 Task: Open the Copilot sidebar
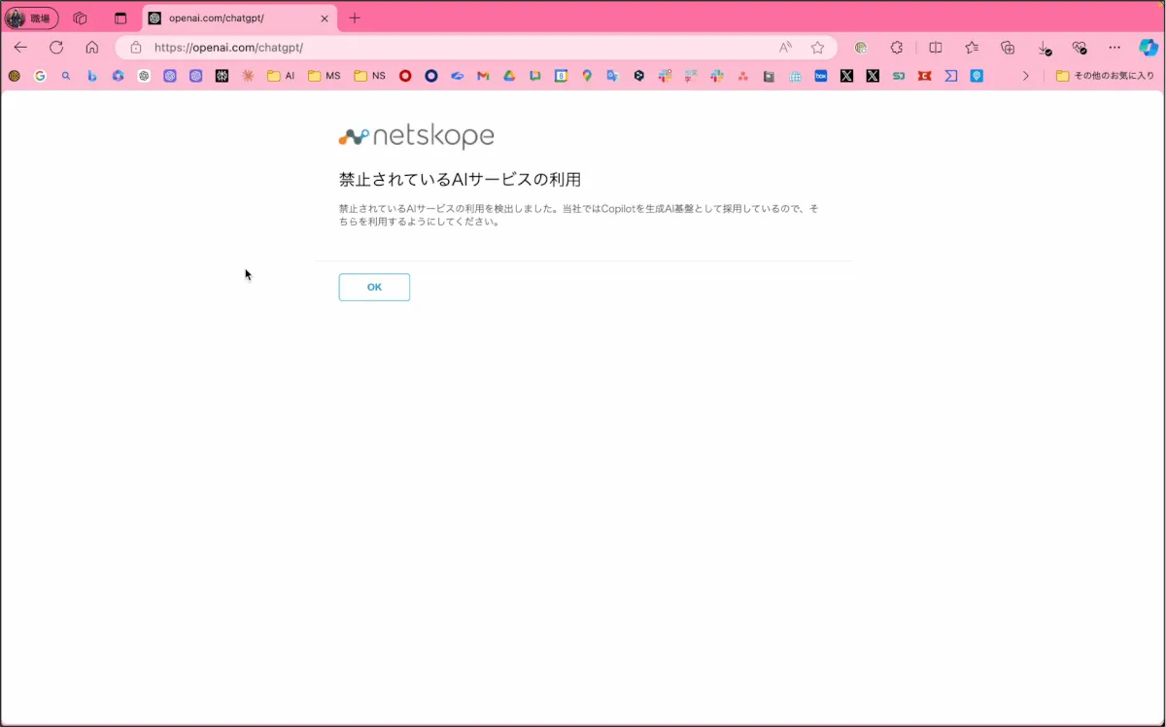[1149, 47]
